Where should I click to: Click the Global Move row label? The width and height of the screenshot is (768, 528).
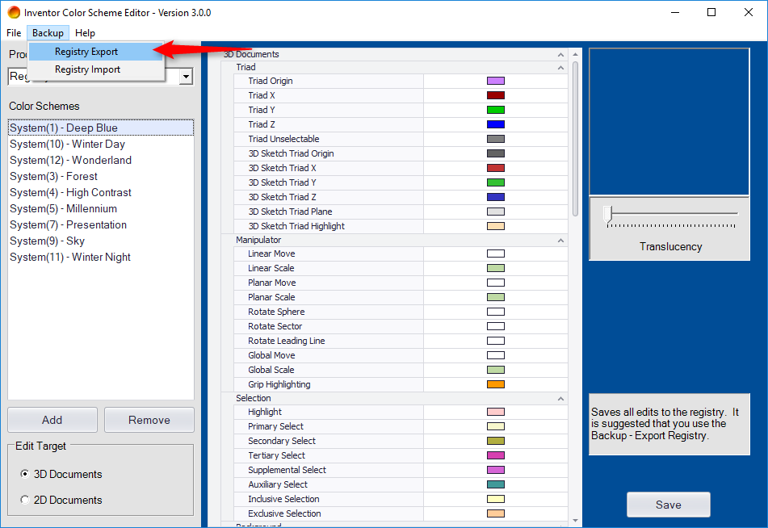271,355
